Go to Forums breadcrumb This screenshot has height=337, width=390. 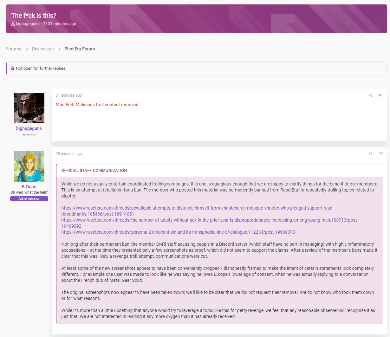click(14, 49)
